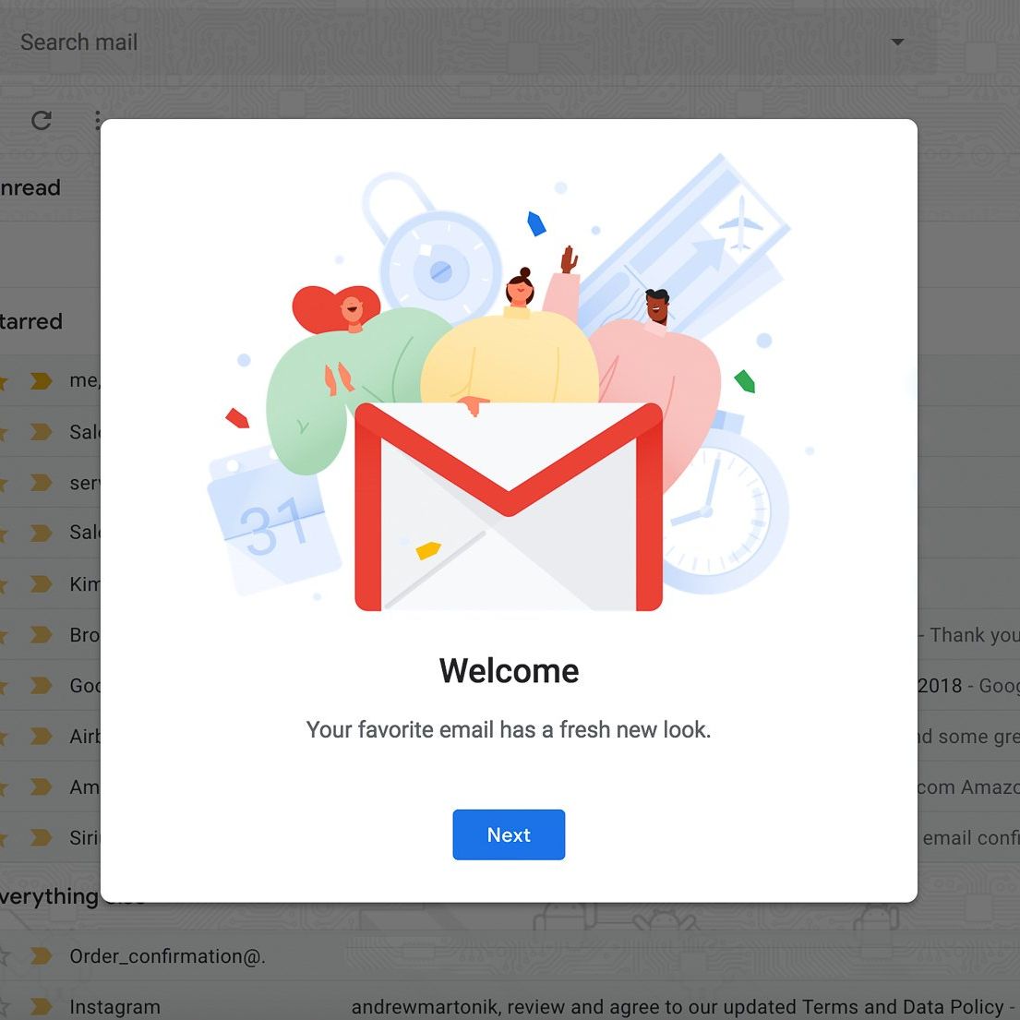Star the Order_confirmation email

4,955
